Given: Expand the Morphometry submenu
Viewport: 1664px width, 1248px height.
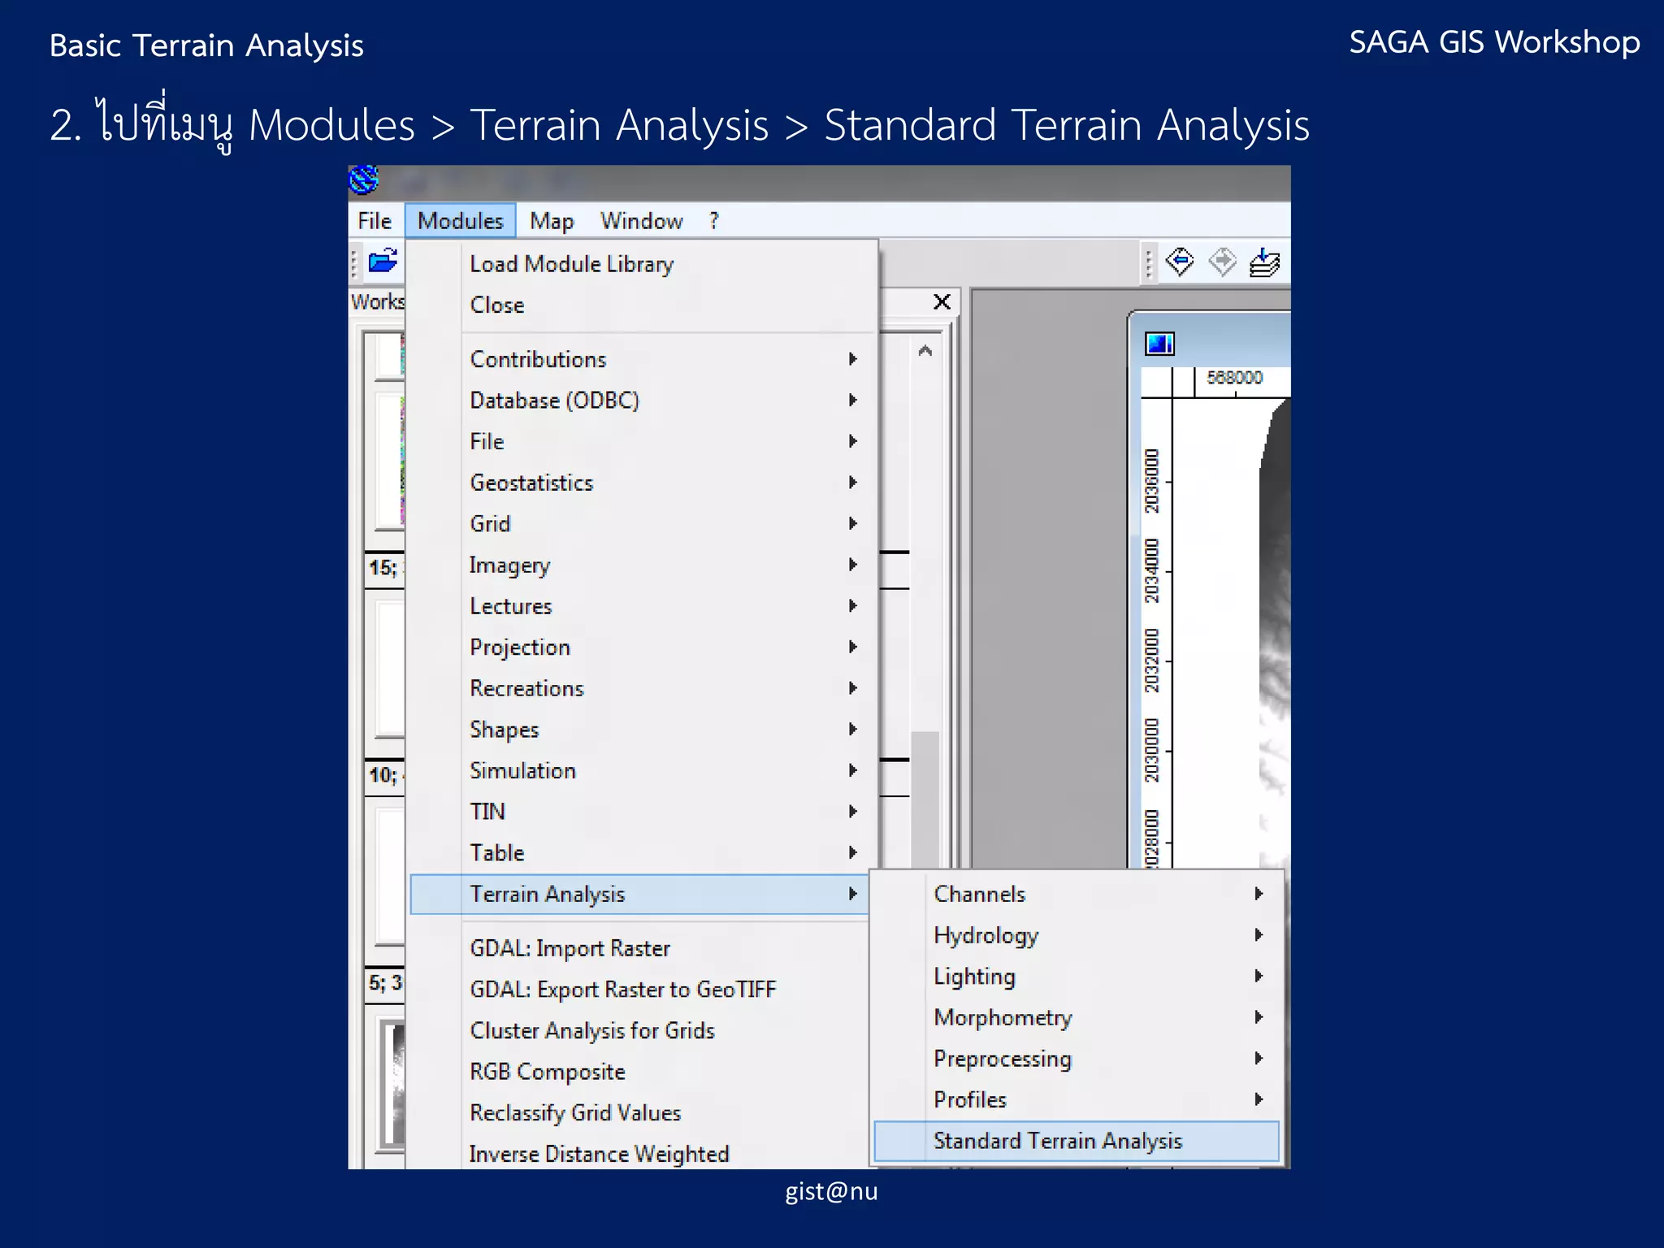Looking at the screenshot, I should (1077, 1017).
